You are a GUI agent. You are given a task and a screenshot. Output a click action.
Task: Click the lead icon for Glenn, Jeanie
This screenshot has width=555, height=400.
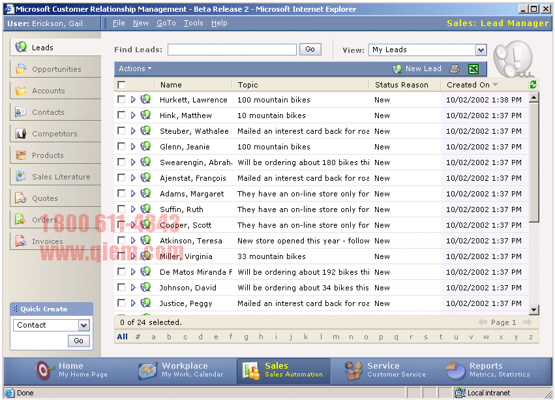click(145, 146)
